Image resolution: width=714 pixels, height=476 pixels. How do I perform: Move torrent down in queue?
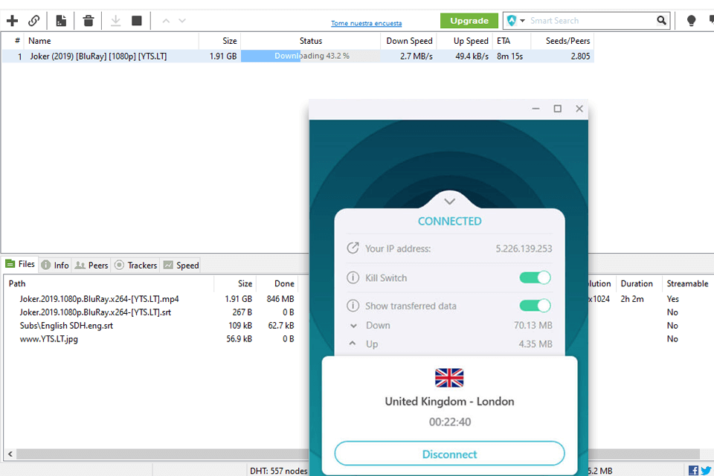coord(182,21)
